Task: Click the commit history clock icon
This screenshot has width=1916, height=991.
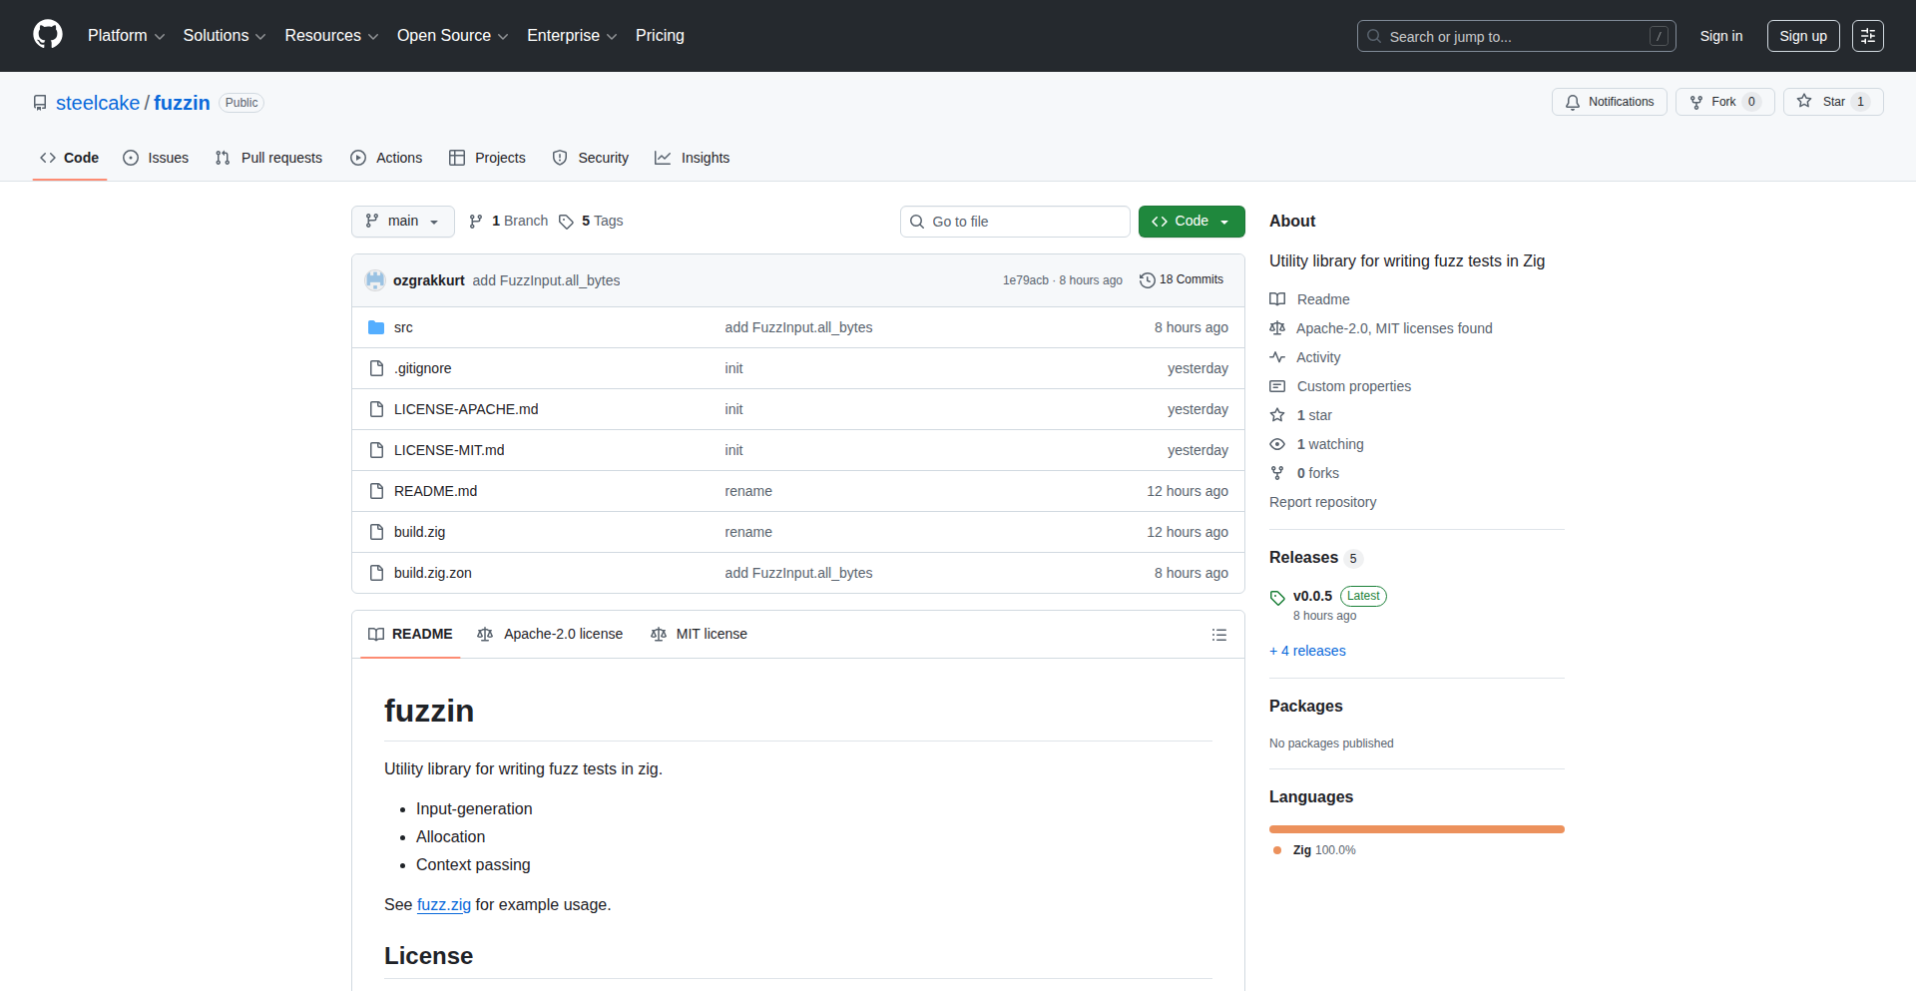Action: (x=1147, y=280)
